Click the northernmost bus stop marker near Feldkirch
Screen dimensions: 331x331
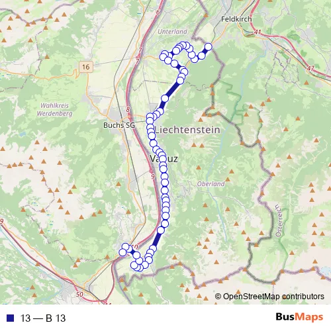tap(209, 47)
